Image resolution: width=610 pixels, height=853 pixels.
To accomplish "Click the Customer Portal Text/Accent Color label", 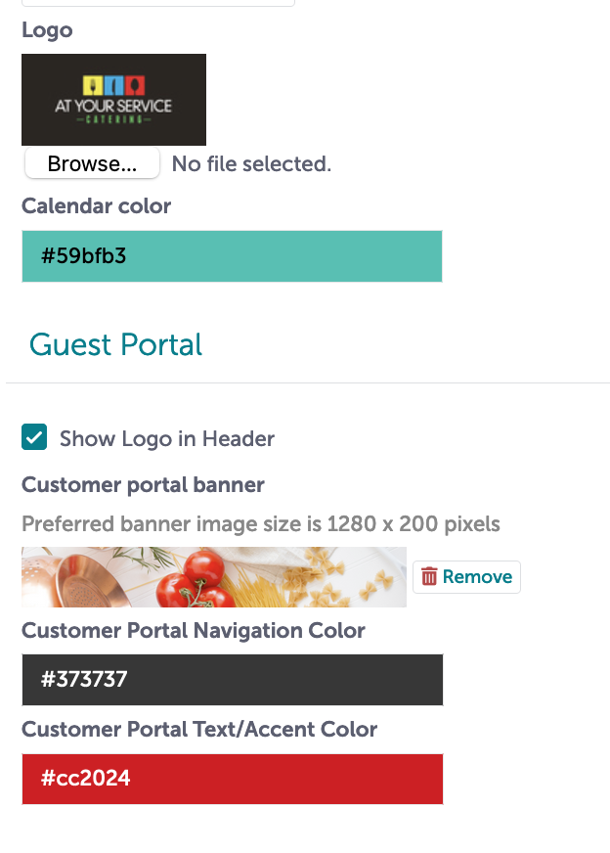I will click(199, 730).
